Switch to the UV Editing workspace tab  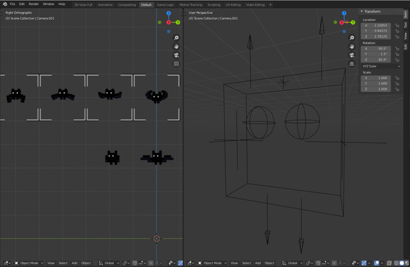point(233,5)
